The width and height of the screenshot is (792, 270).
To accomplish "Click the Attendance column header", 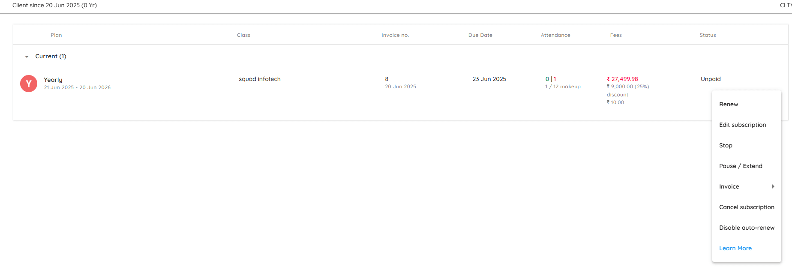I will click(x=555, y=35).
